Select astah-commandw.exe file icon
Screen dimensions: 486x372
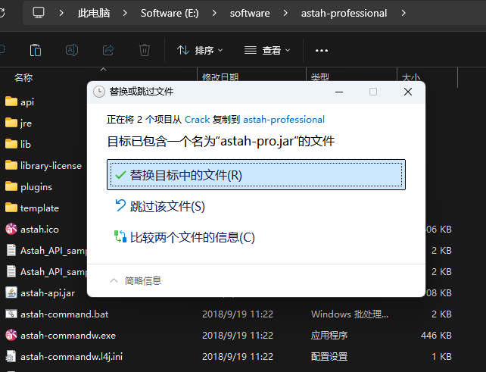(11, 335)
